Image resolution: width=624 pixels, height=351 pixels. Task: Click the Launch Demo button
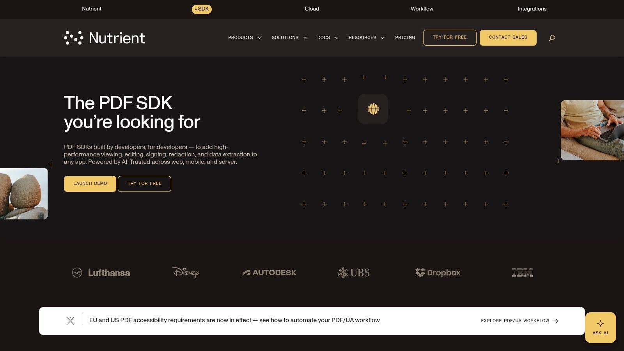pyautogui.click(x=90, y=184)
